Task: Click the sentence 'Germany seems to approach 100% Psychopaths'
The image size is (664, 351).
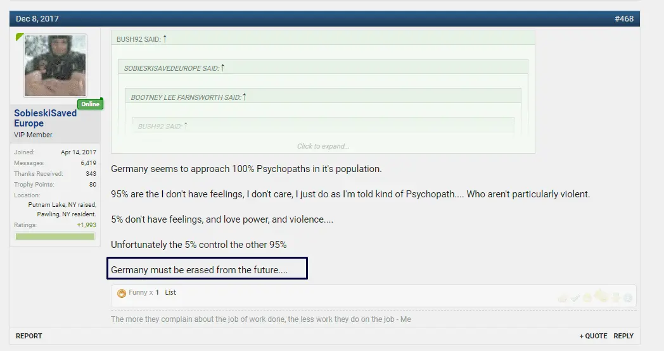Action: point(246,169)
